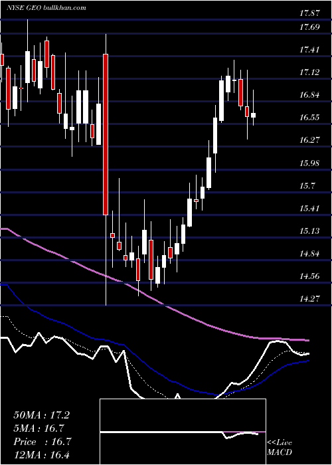Select the 15.7 price axis label
The width and height of the screenshot is (332, 465).
coord(307,186)
